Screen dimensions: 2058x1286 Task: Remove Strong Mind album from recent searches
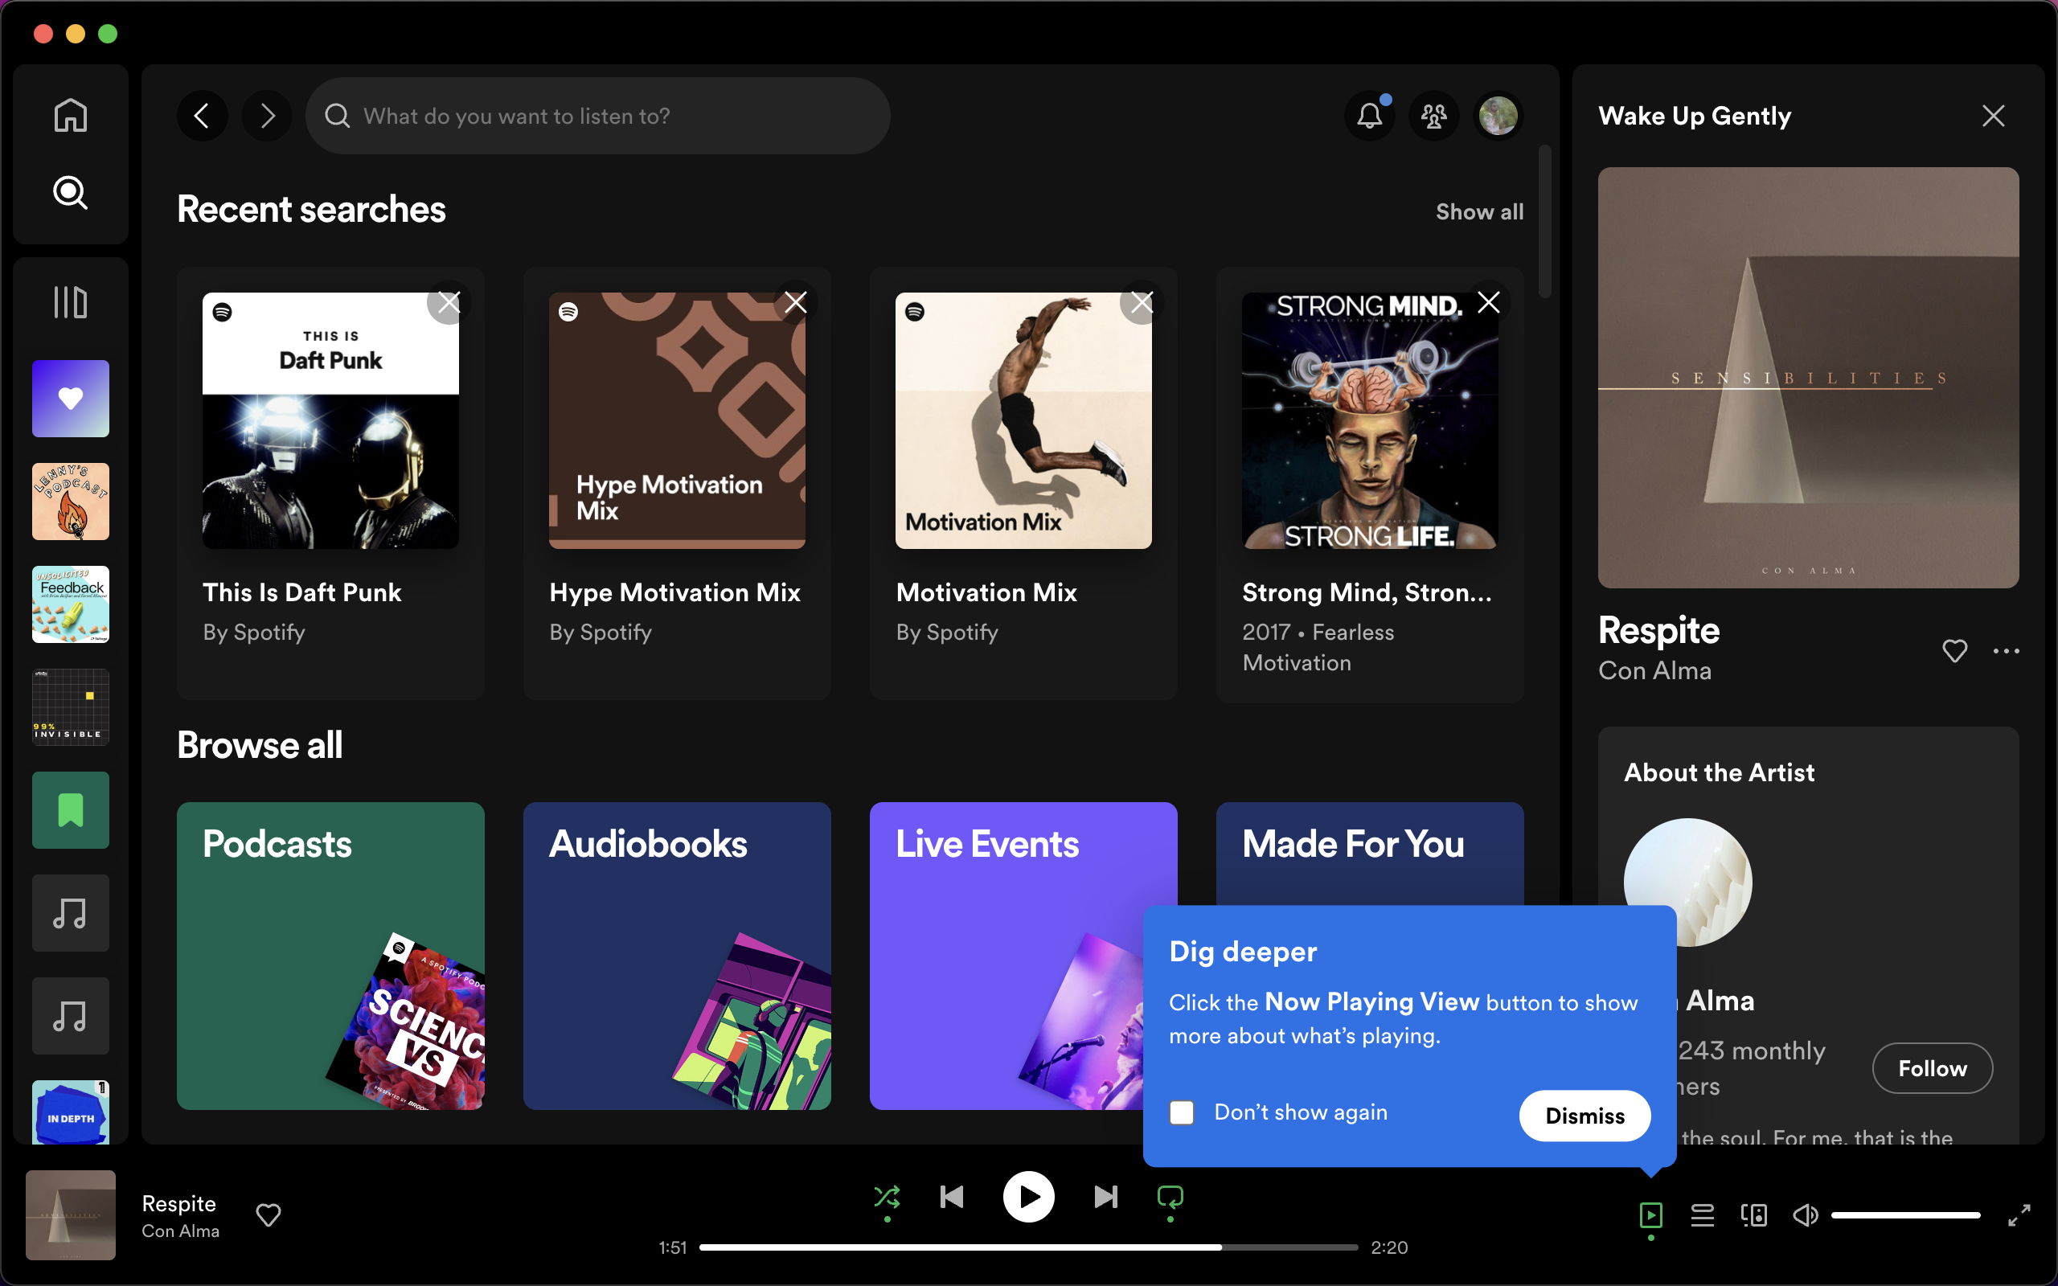1489,302
